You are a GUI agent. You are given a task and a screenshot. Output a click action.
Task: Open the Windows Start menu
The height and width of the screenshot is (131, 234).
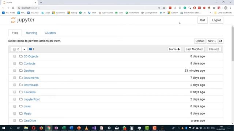click(3, 128)
